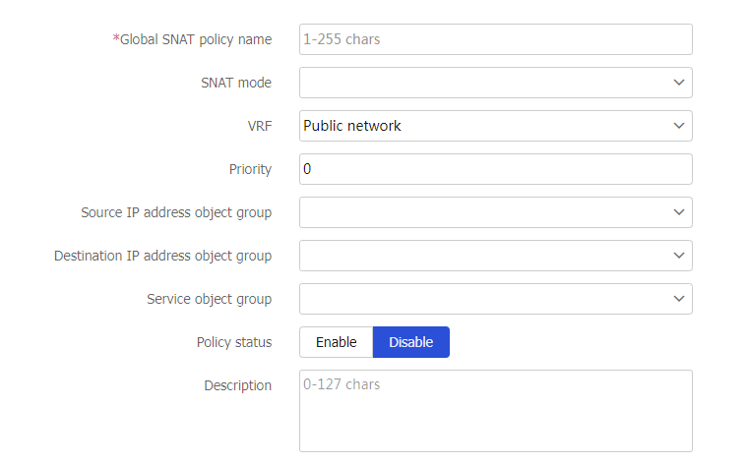Click the Source IP address group chevron
This screenshot has height=465, width=747.
tap(678, 212)
